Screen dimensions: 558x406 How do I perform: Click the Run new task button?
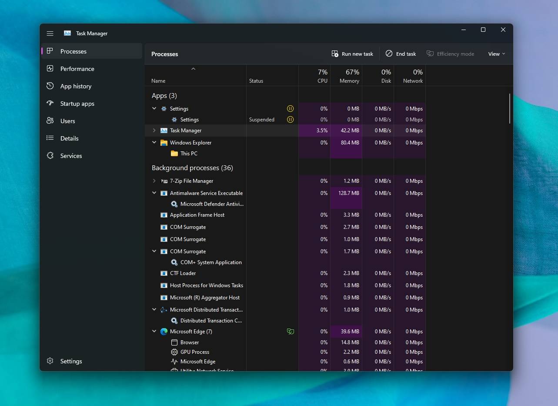point(352,54)
